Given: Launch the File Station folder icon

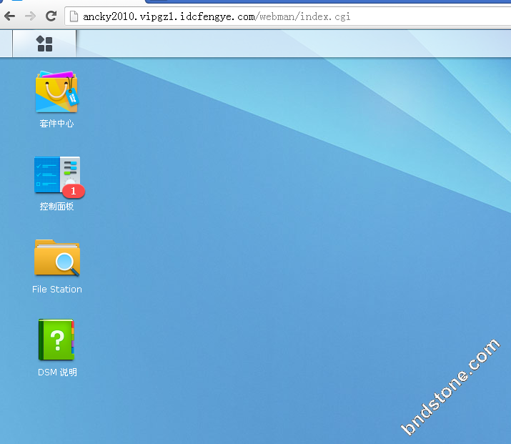Looking at the screenshot, I should coord(57,258).
